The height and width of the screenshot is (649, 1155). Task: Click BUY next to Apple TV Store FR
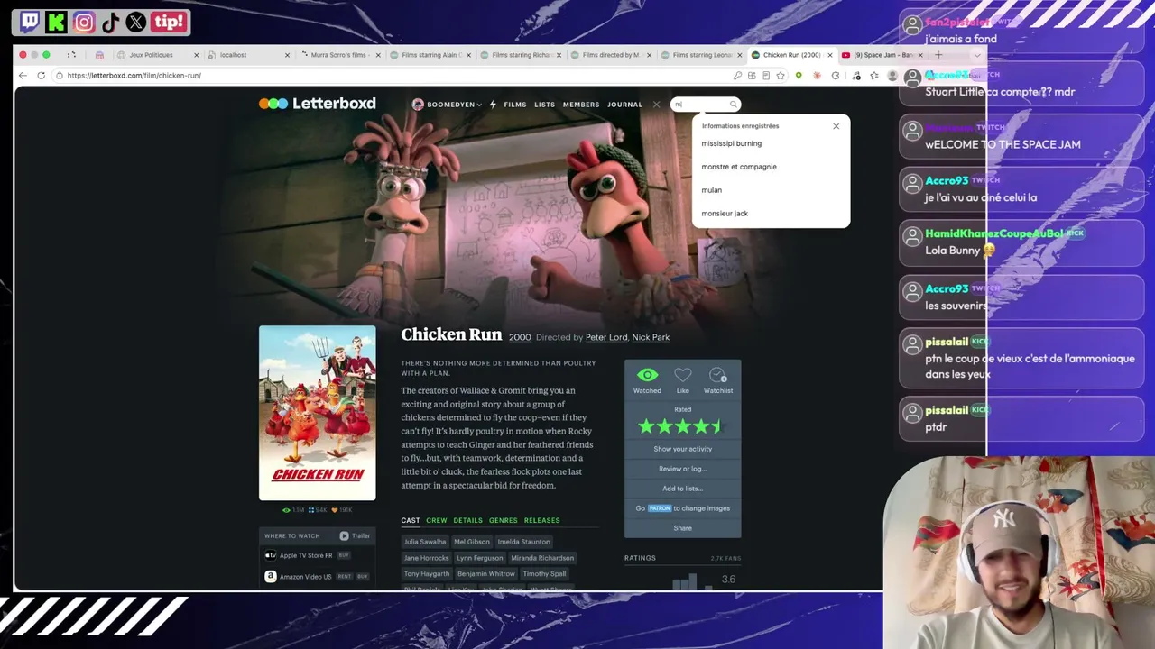(344, 555)
